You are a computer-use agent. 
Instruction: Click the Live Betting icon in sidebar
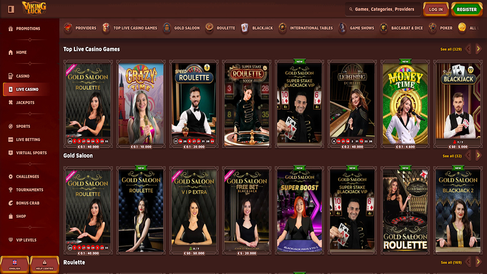pyautogui.click(x=11, y=140)
